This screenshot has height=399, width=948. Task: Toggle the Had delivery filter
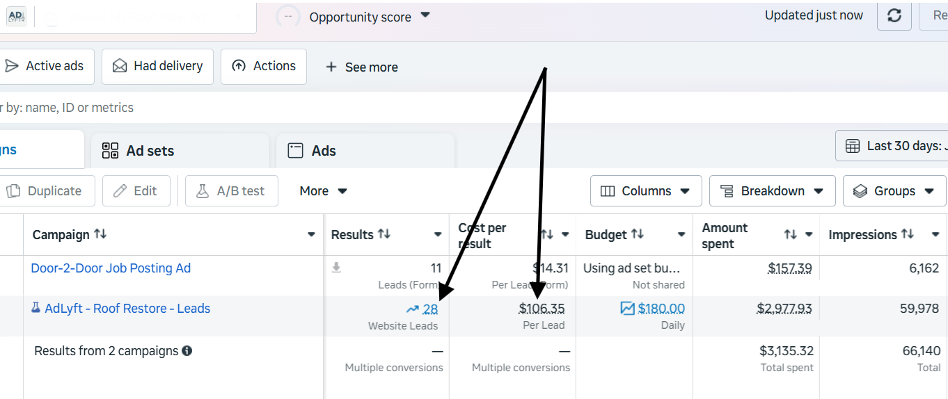click(157, 66)
